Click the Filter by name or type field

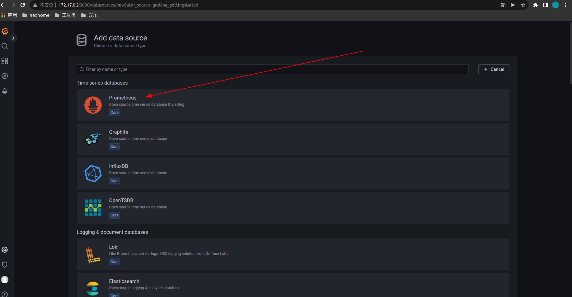(x=273, y=69)
